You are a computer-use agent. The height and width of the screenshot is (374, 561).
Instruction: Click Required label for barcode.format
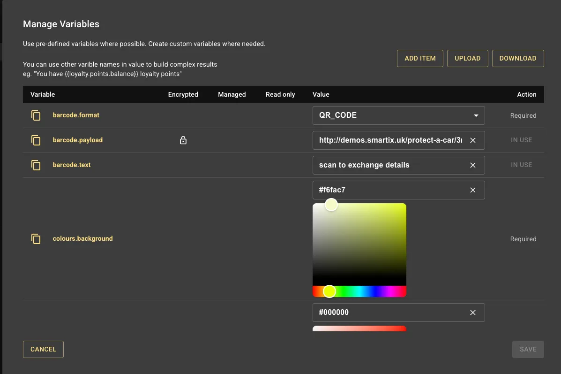523,116
